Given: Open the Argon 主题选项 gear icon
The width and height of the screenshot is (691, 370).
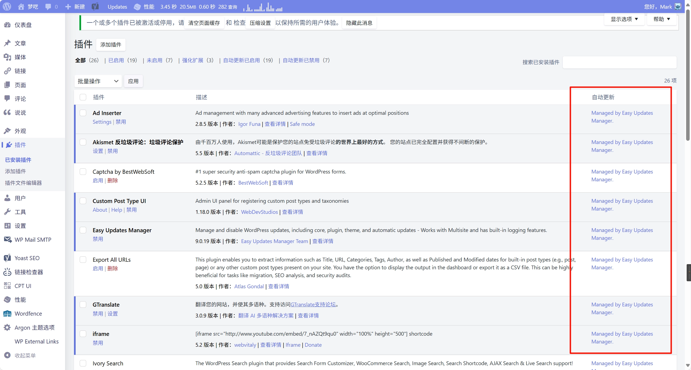Looking at the screenshot, I should pos(7,327).
